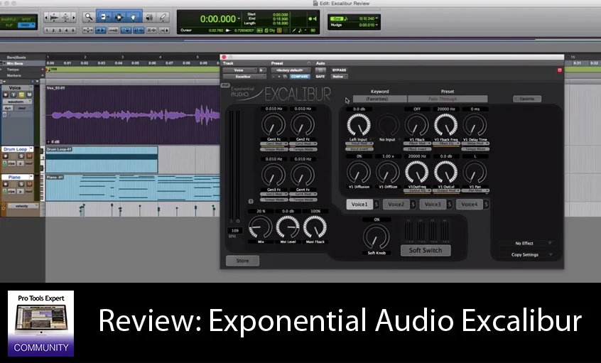The width and height of the screenshot is (601, 363).
Task: Solo the Piano track
Action: [21, 184]
